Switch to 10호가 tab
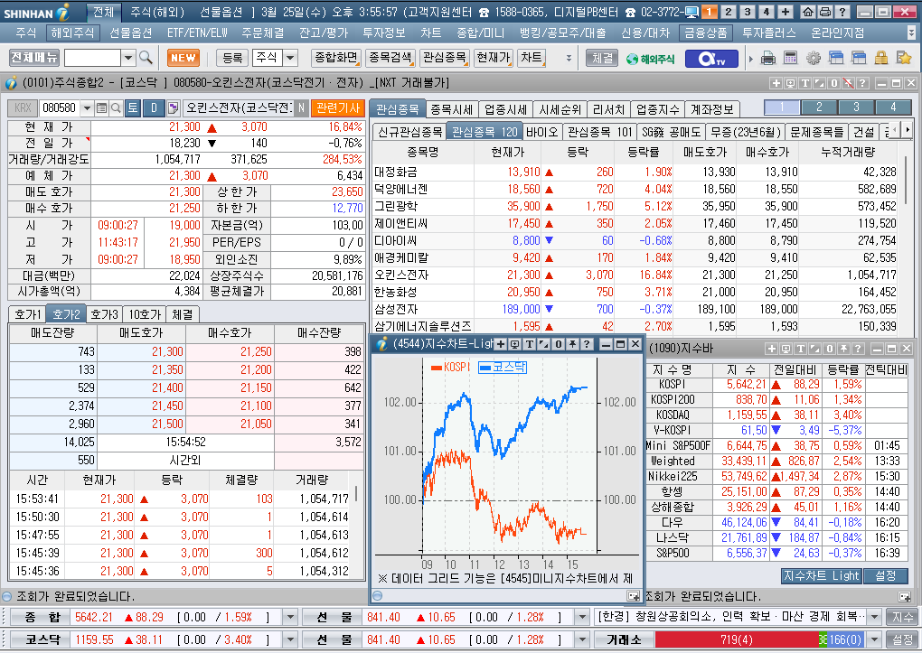 tap(146, 314)
